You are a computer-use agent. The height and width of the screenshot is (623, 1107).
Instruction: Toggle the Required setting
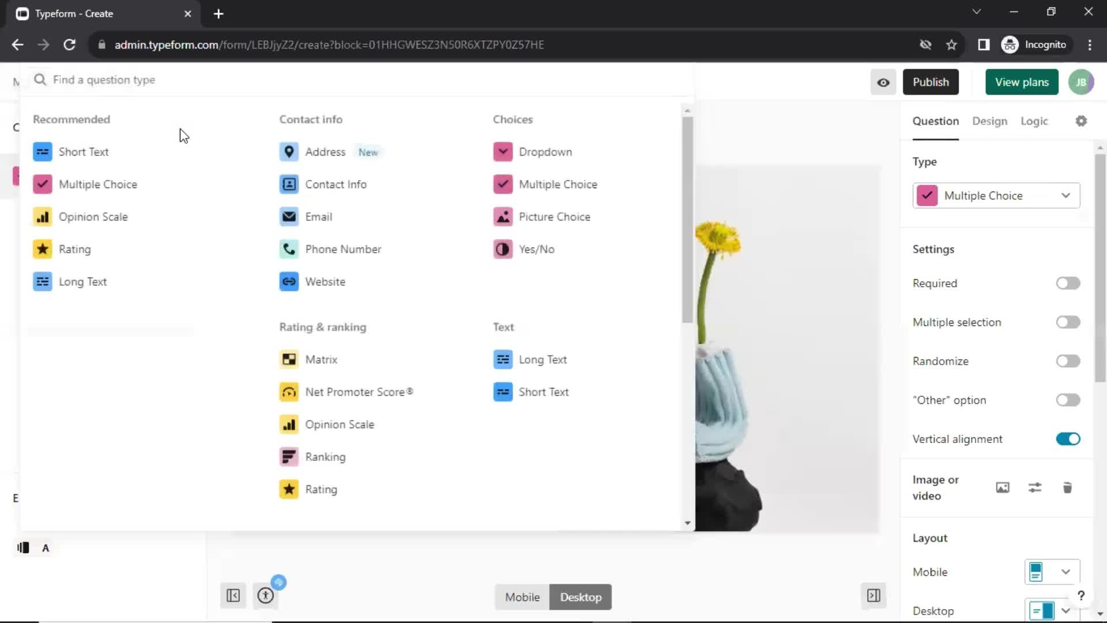coord(1068,283)
